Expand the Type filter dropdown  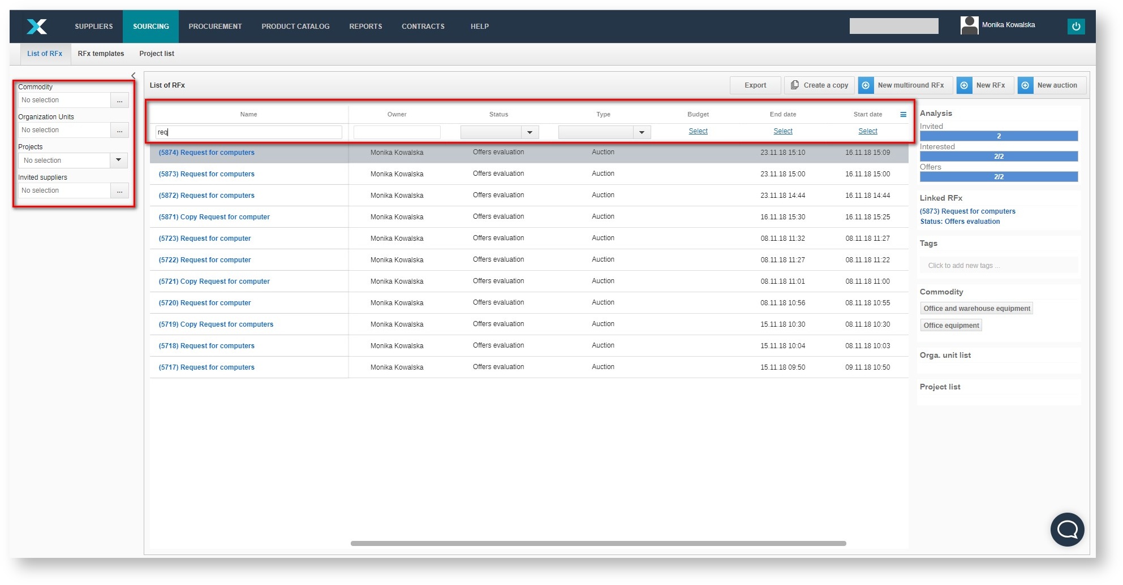tap(642, 132)
